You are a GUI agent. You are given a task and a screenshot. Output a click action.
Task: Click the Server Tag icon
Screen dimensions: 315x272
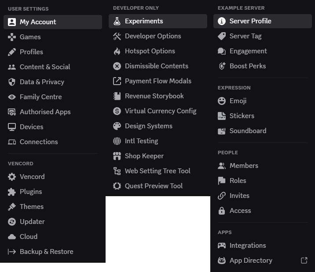(x=222, y=36)
